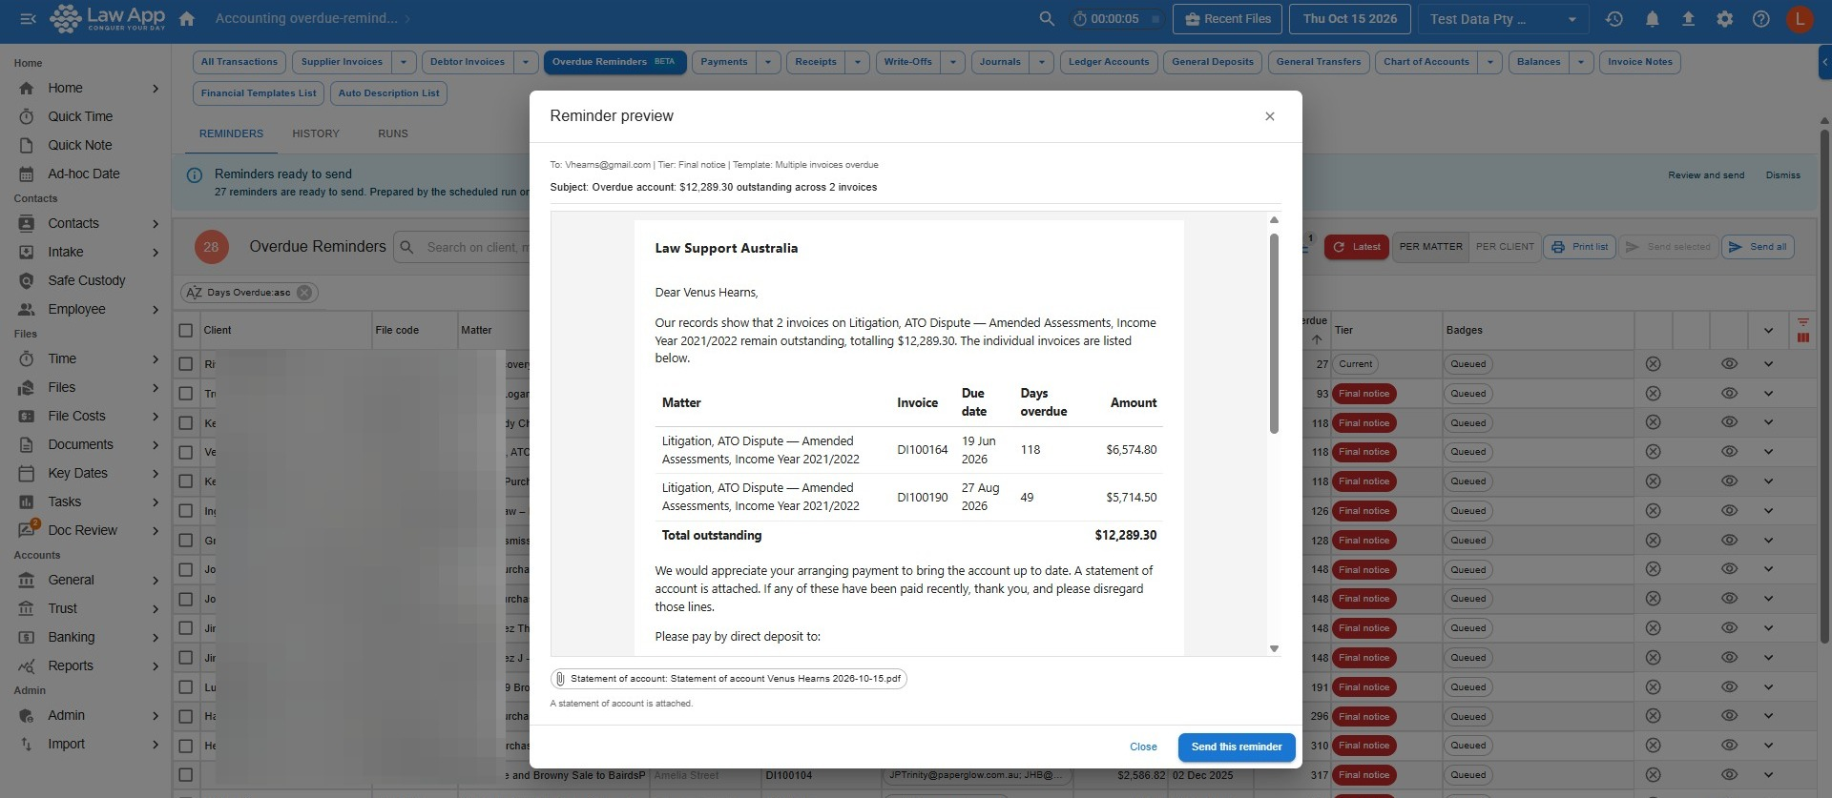Image resolution: width=1832 pixels, height=798 pixels.
Task: Click Close link in reminder dialog
Action: [x=1143, y=747]
